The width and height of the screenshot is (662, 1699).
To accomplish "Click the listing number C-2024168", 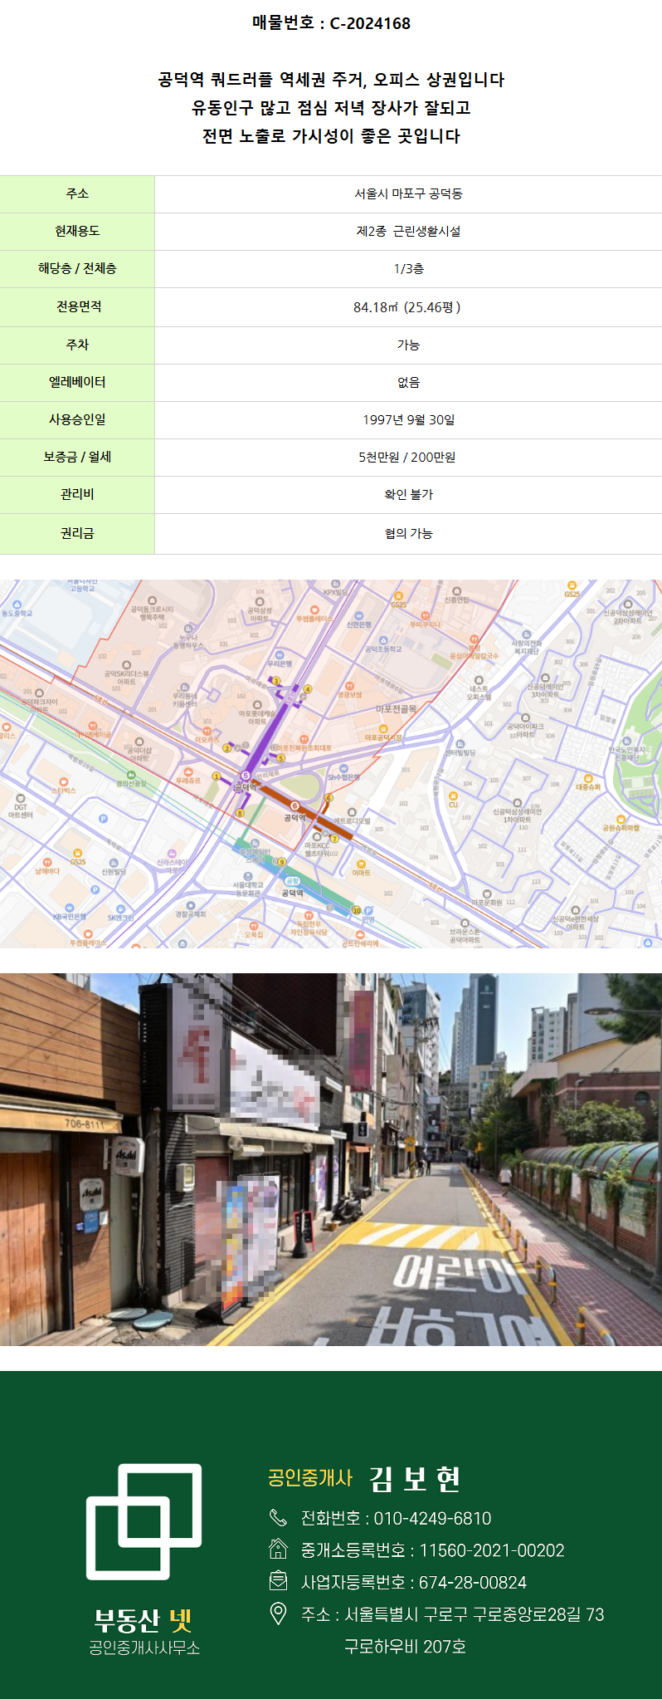I will pyautogui.click(x=370, y=23).
